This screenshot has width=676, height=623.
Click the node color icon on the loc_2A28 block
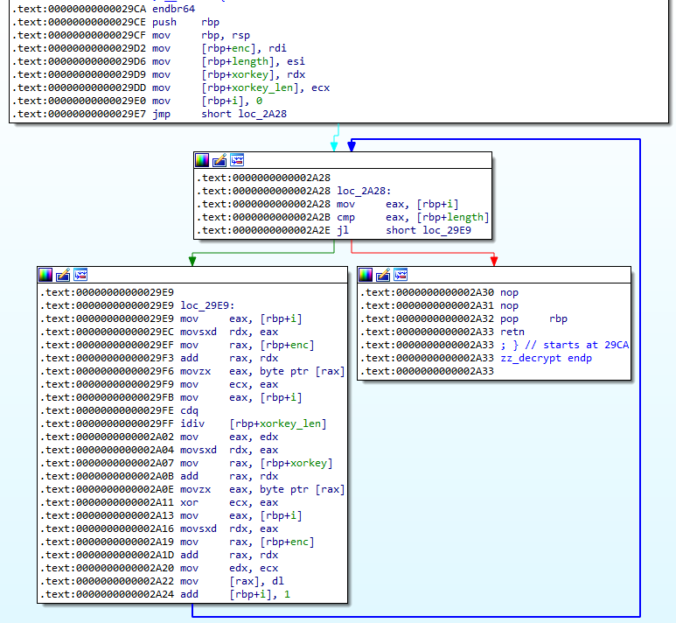(x=203, y=160)
